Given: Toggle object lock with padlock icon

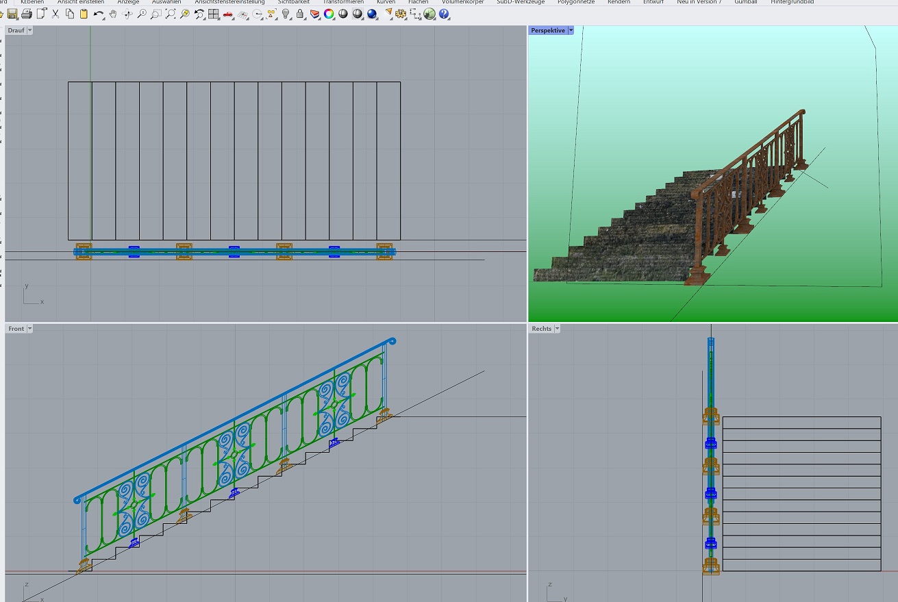Looking at the screenshot, I should tap(300, 14).
